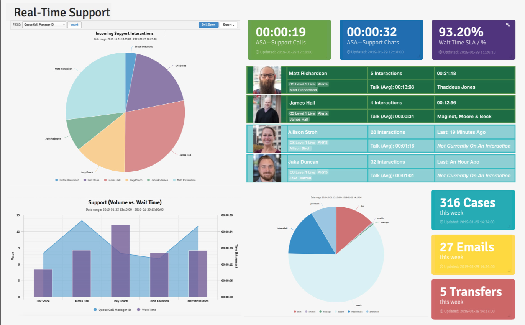Viewport: 525px width, 325px height.
Task: Toggle Eric Stone legend marker in pie chart
Action: coord(85,180)
